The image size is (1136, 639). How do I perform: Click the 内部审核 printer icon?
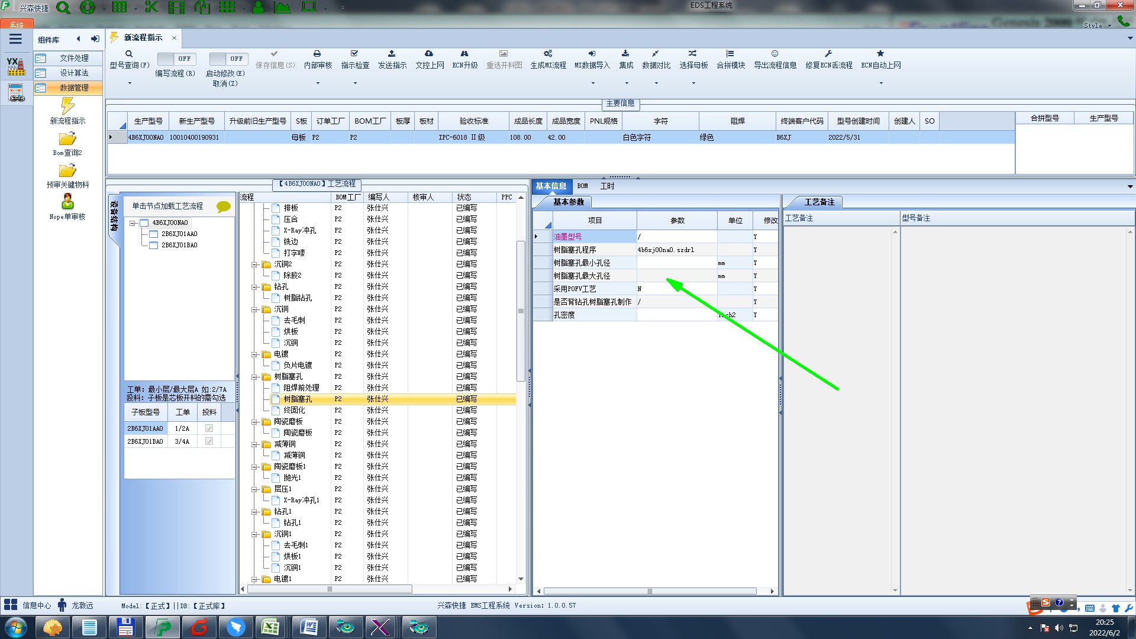(317, 53)
